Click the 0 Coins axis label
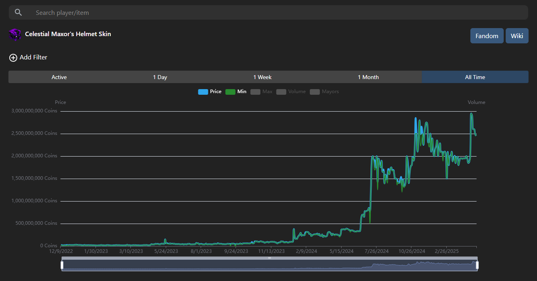The width and height of the screenshot is (537, 281). tap(49, 246)
